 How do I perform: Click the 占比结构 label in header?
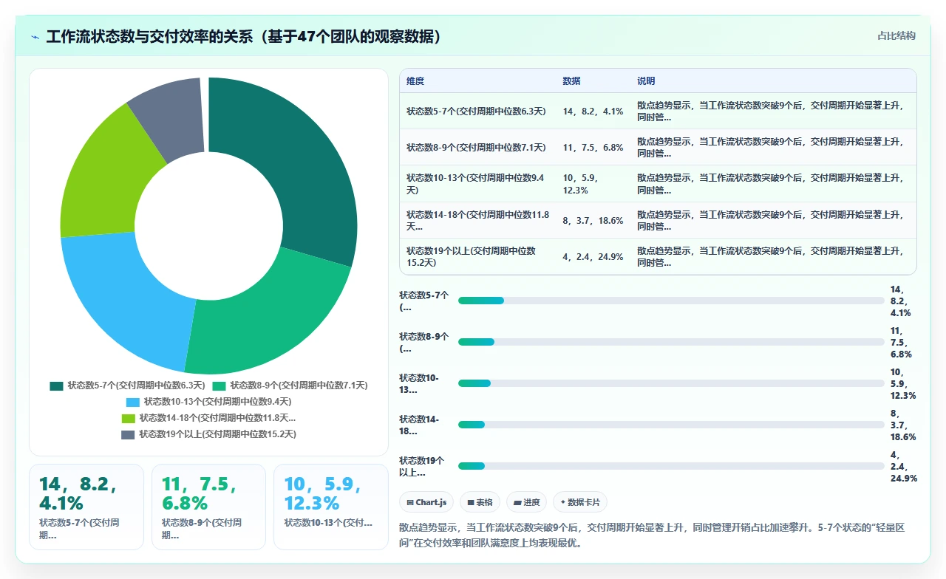pyautogui.click(x=896, y=35)
